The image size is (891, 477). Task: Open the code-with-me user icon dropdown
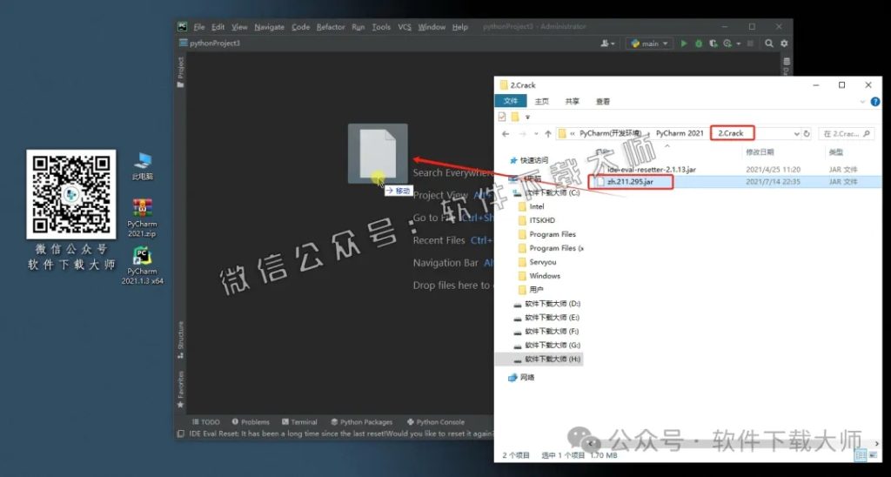click(x=607, y=44)
